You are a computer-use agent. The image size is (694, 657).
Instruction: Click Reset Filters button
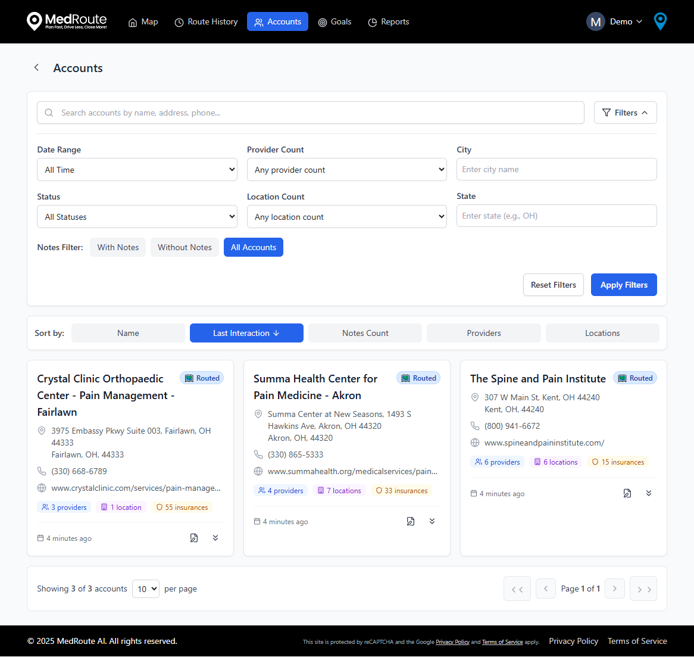554,285
